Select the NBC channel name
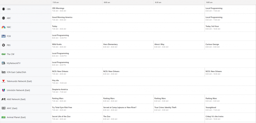The height and width of the screenshot is (123, 256). coord(9,27)
